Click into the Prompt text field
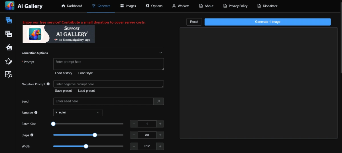The width and height of the screenshot is (342, 153). pyautogui.click(x=108, y=64)
